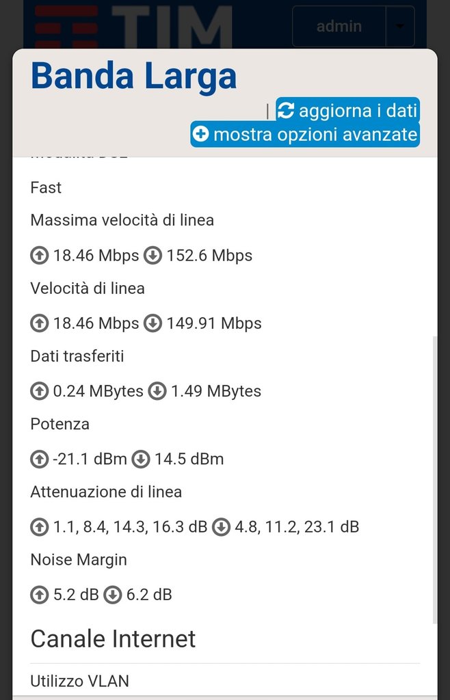Click download arrow icon beside 14.5 dBm
The height and width of the screenshot is (700, 450).
tap(141, 459)
